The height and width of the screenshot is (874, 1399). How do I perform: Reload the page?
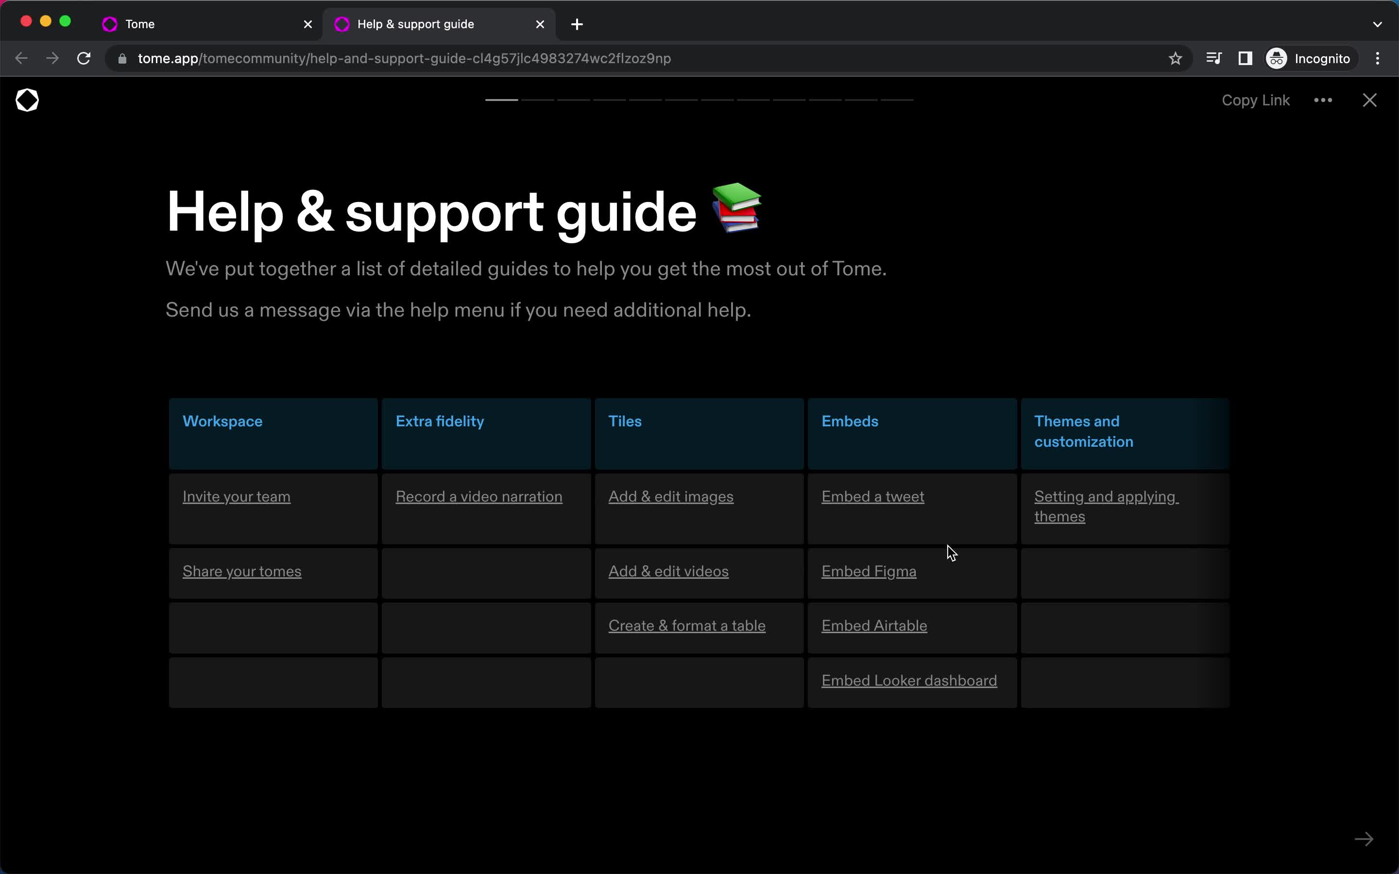84,58
